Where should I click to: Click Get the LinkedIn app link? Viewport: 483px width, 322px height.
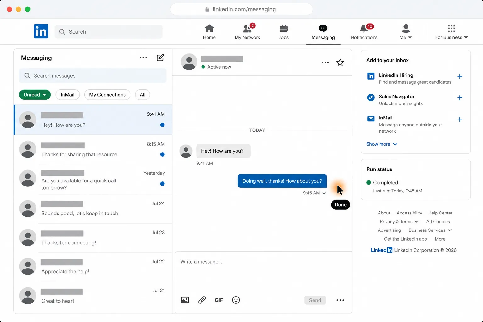tap(405, 239)
